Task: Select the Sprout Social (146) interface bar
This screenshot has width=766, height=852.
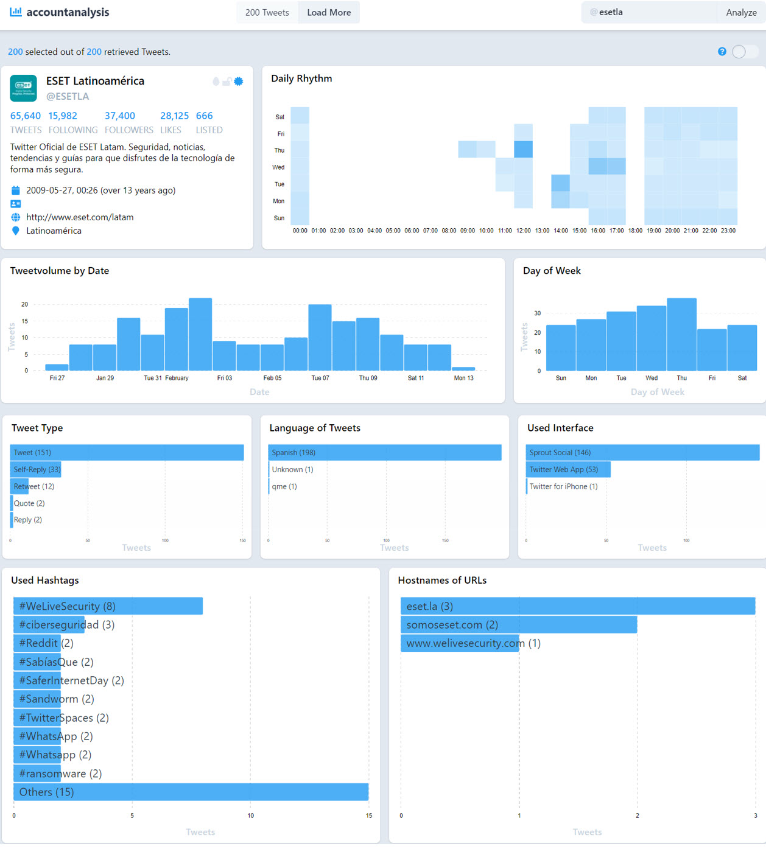Action: coord(642,452)
